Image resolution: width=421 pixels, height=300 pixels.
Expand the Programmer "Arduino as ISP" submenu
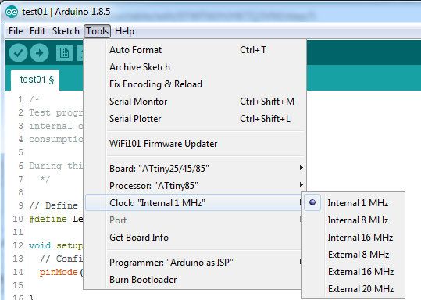click(x=194, y=262)
